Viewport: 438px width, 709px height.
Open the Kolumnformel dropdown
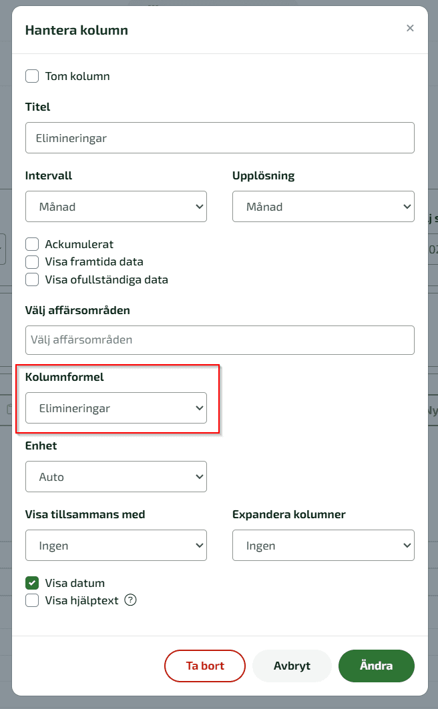point(116,408)
